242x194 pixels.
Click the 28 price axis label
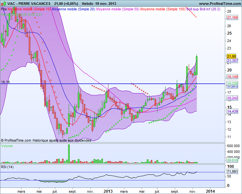[x=229, y=11]
